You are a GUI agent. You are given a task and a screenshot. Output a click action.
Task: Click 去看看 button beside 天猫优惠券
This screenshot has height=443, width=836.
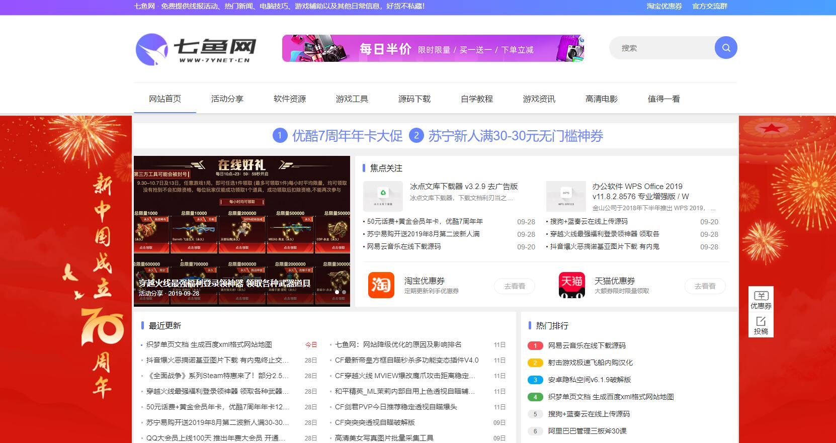tap(705, 286)
